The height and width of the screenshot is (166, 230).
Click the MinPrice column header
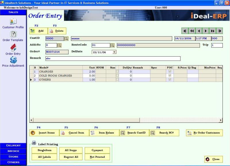coord(207,67)
